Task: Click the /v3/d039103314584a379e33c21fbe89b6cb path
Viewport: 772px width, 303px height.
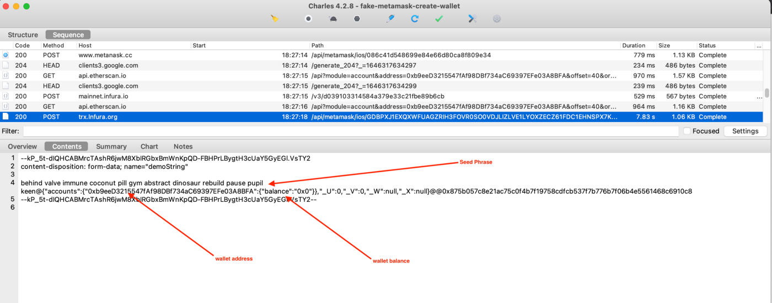Action: [x=377, y=96]
